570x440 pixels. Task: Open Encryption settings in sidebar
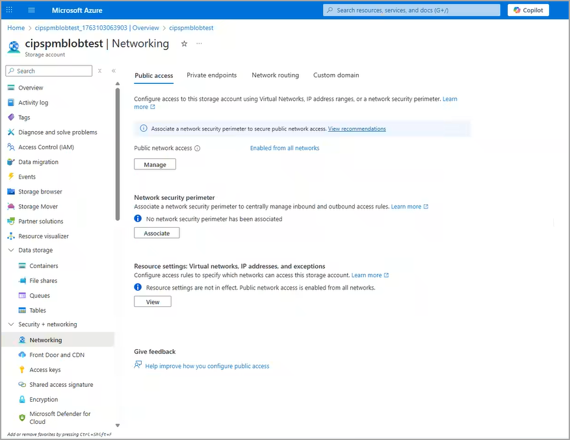44,399
